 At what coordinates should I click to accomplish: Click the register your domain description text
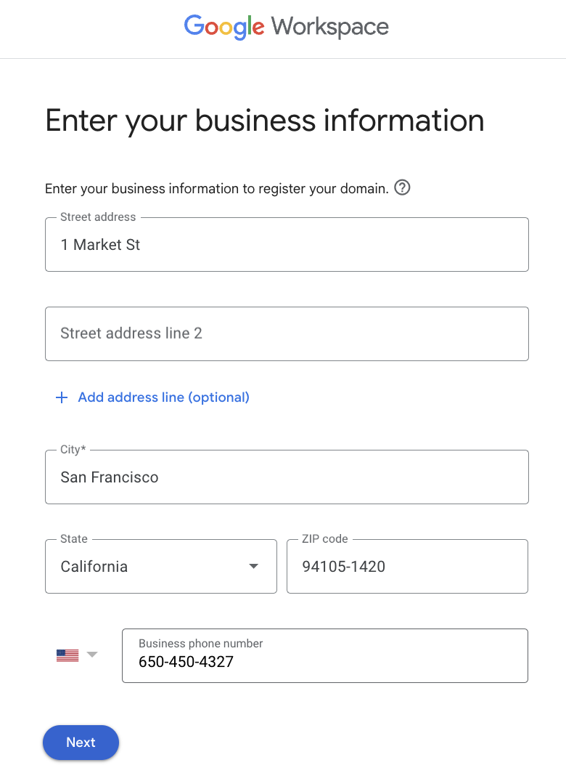pyautogui.click(x=216, y=189)
